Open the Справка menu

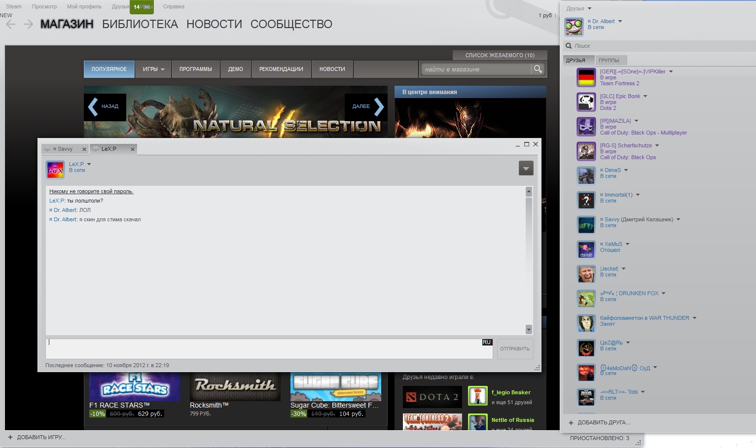174,6
